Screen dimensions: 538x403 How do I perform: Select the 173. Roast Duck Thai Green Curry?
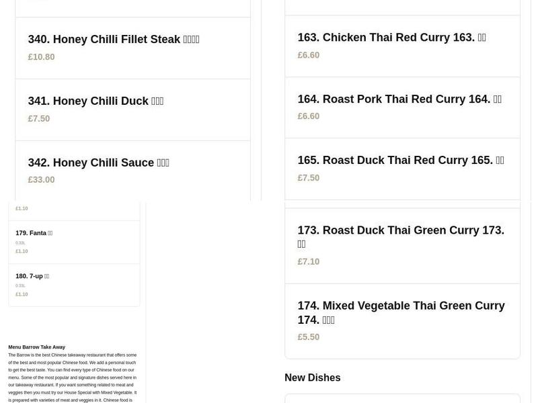(401, 237)
